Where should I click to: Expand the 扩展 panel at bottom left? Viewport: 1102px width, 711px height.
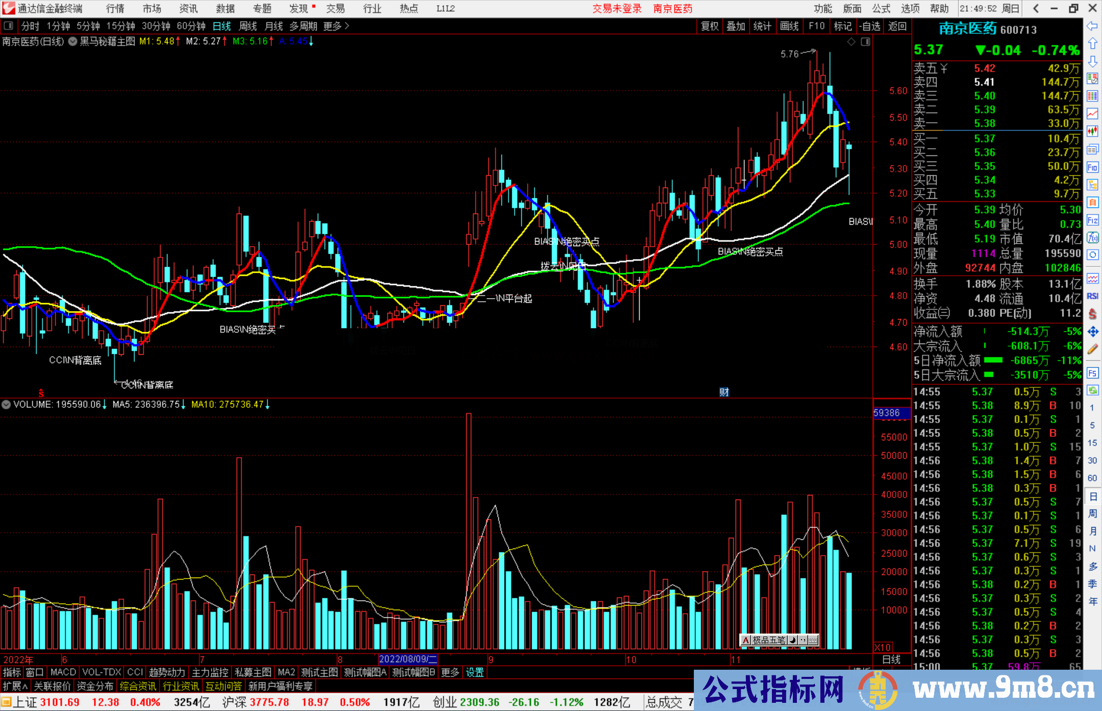pos(15,686)
